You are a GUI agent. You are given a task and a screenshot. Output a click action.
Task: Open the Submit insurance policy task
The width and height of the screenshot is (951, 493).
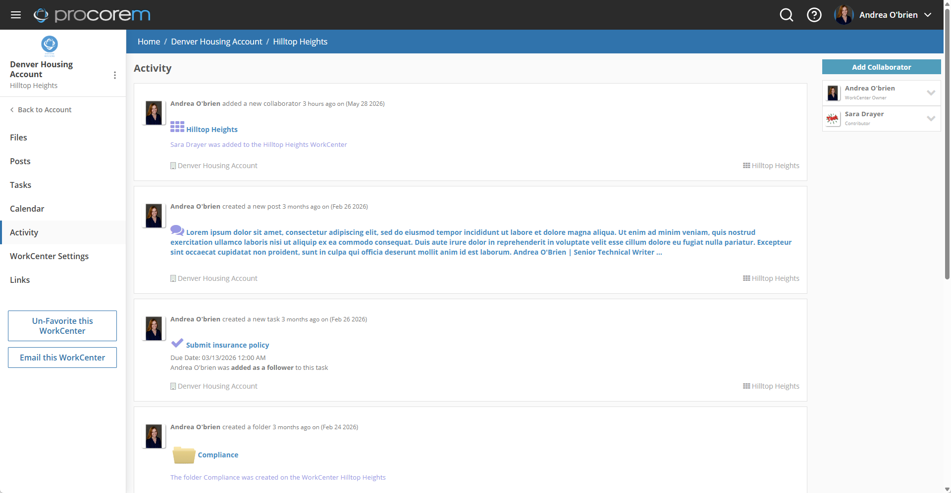pyautogui.click(x=227, y=345)
